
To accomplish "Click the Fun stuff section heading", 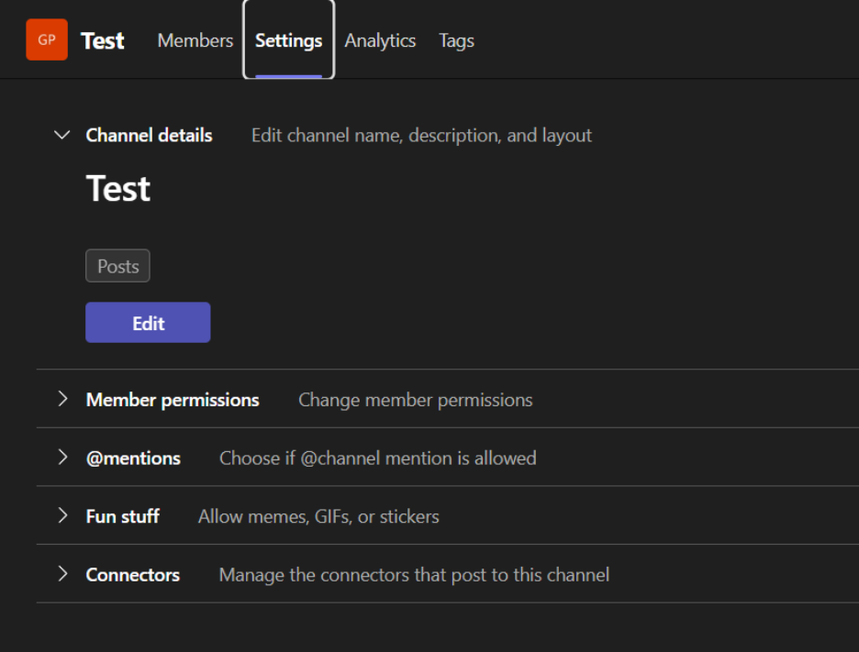I will [122, 516].
